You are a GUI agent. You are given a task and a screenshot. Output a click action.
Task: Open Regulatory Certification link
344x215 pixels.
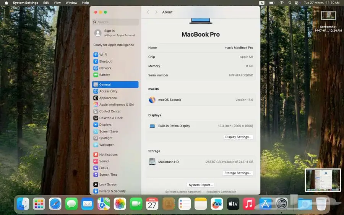(221, 192)
